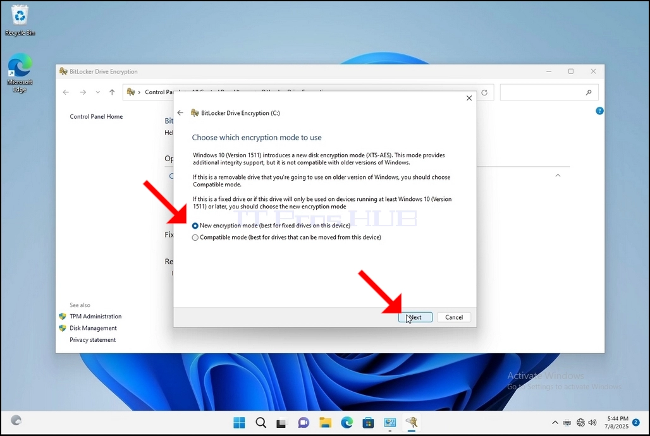Click the Disk Management shield icon
This screenshot has width=650, height=436.
pyautogui.click(x=63, y=328)
